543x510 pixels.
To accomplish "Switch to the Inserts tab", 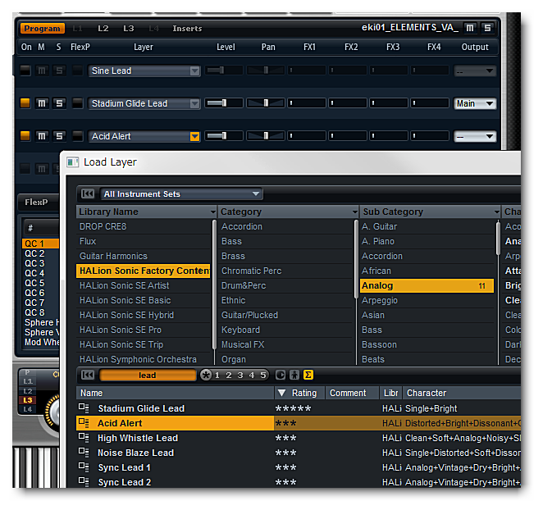I will point(187,29).
